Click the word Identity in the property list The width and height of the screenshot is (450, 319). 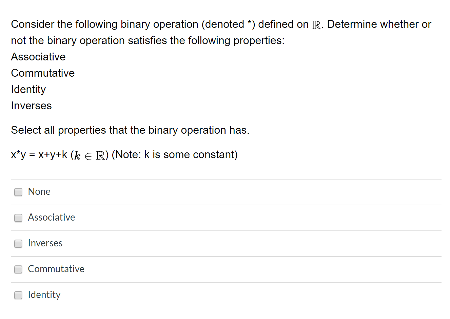[28, 89]
